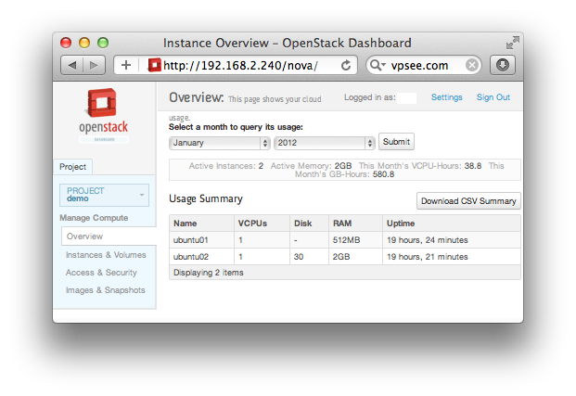
Task: Open Instances & Volumes page
Action: tap(106, 255)
